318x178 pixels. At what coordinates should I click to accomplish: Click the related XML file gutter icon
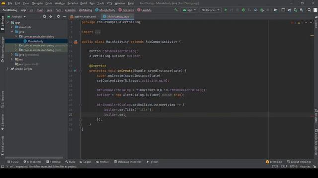(76, 42)
